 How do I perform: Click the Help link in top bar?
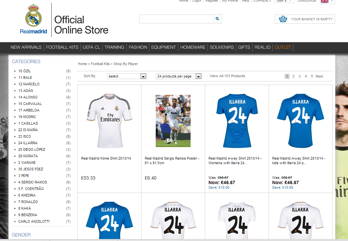coord(246,1)
